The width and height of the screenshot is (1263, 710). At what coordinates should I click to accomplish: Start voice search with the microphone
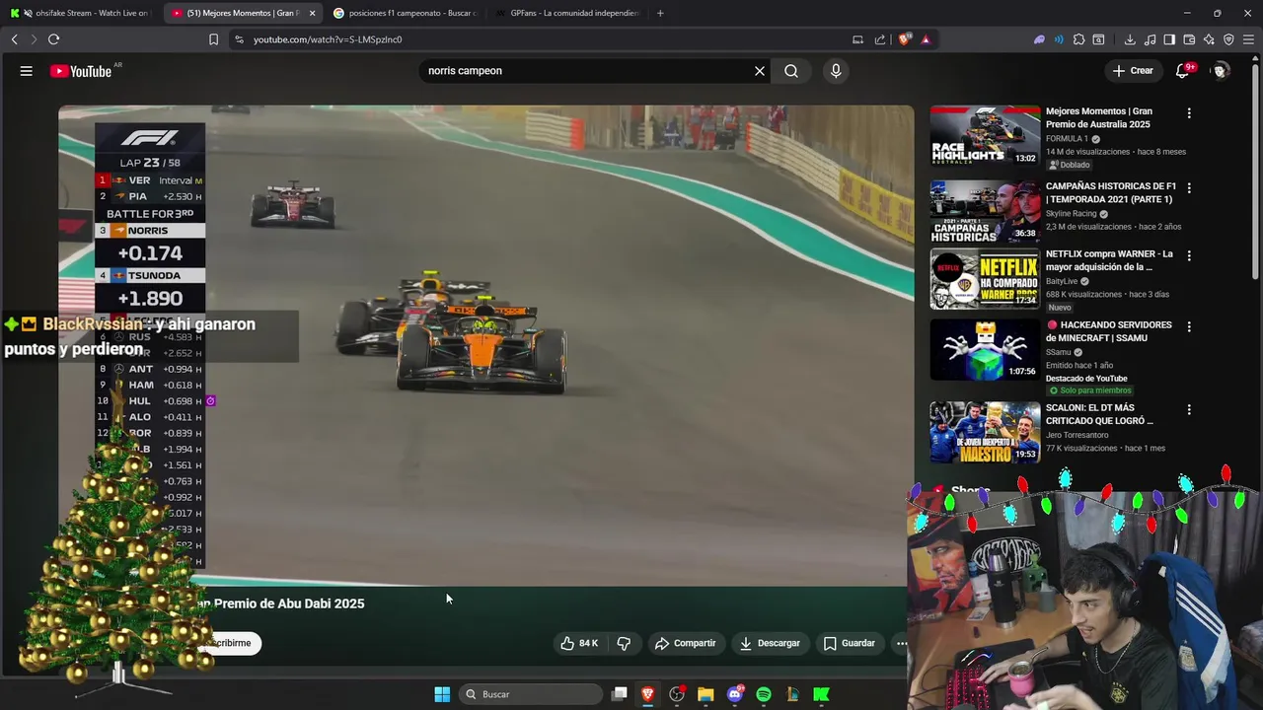click(836, 71)
